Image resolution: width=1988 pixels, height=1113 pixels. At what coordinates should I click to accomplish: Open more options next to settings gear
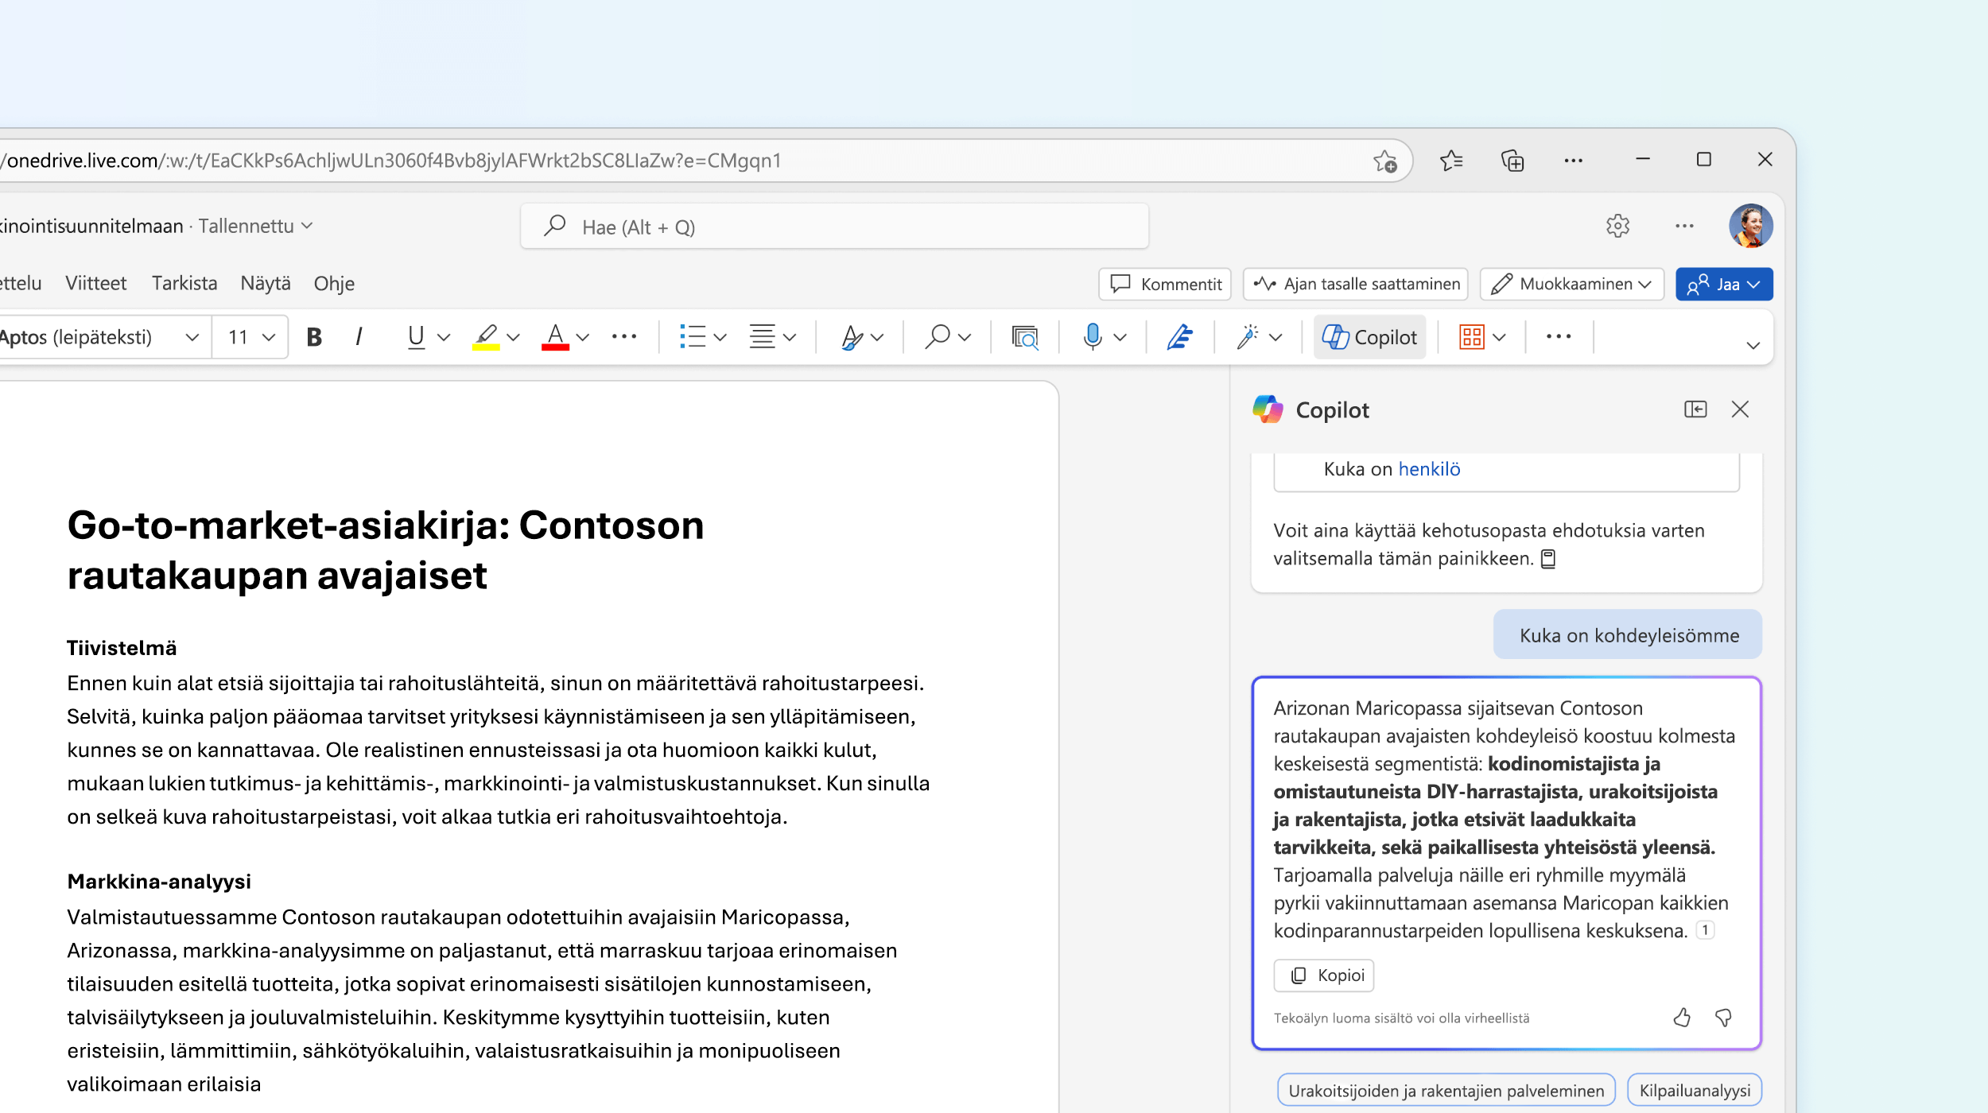1684,227
